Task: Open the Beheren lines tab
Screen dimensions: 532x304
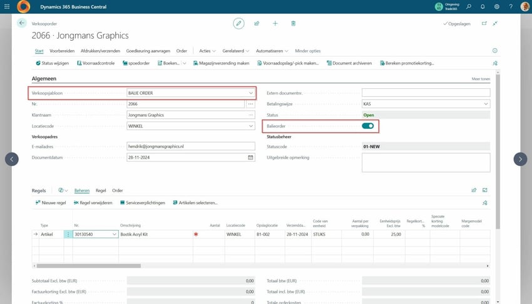Action: click(x=82, y=190)
